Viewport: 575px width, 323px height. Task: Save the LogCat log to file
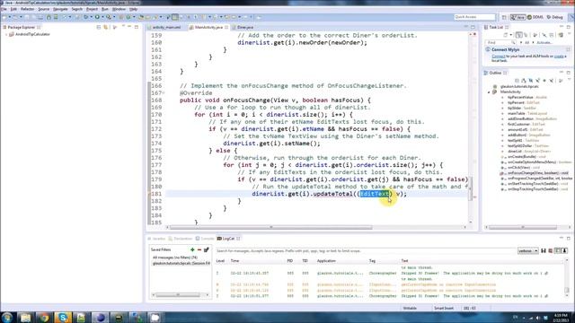(x=544, y=251)
